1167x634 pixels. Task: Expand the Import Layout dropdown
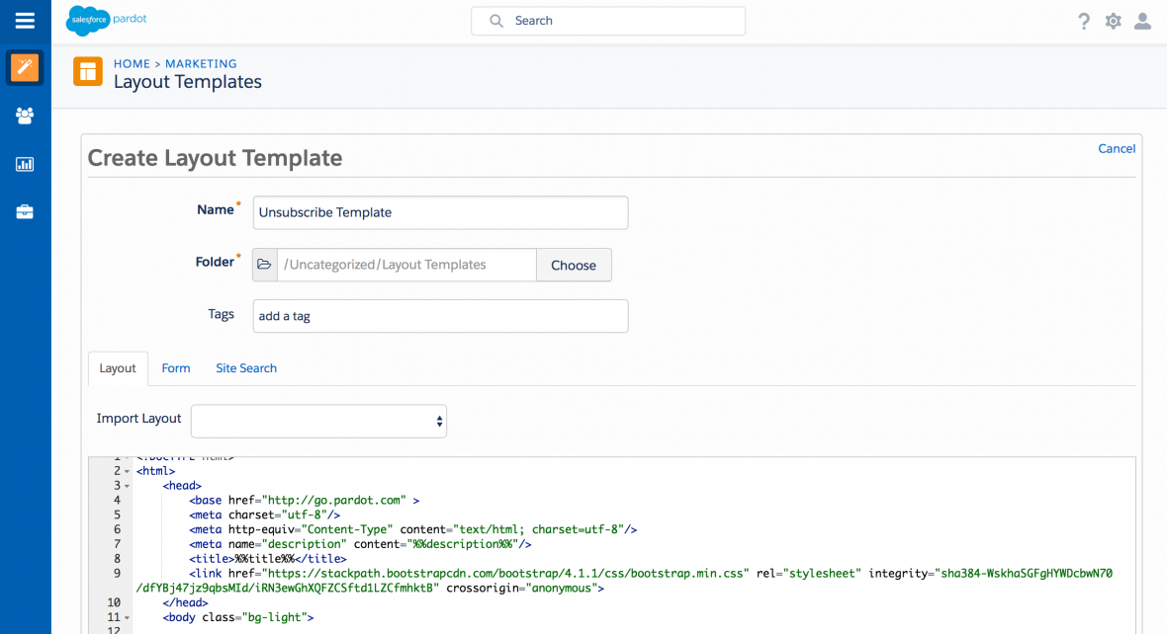tap(318, 421)
